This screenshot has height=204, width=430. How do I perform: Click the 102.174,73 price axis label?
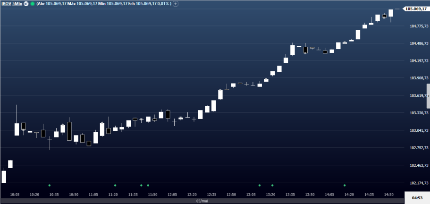(417, 183)
